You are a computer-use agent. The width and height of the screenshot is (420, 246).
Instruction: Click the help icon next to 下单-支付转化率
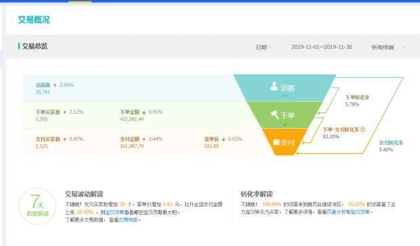[363, 129]
